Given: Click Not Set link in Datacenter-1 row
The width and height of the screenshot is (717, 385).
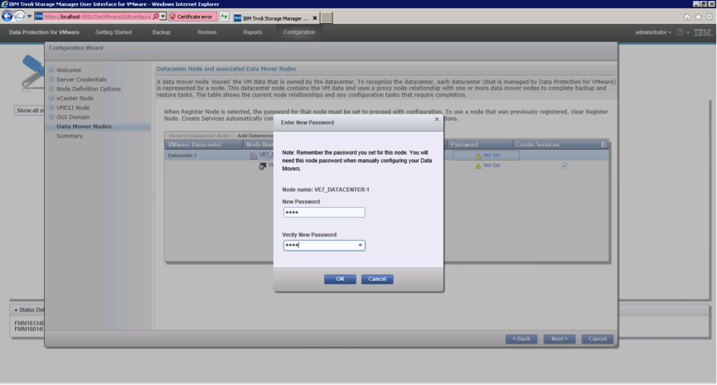Looking at the screenshot, I should tap(492, 156).
